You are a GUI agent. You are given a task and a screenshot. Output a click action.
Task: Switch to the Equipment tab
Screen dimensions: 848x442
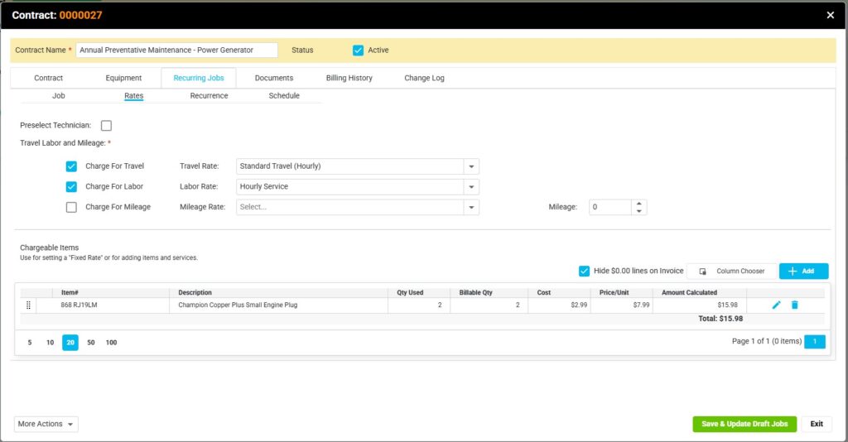123,78
